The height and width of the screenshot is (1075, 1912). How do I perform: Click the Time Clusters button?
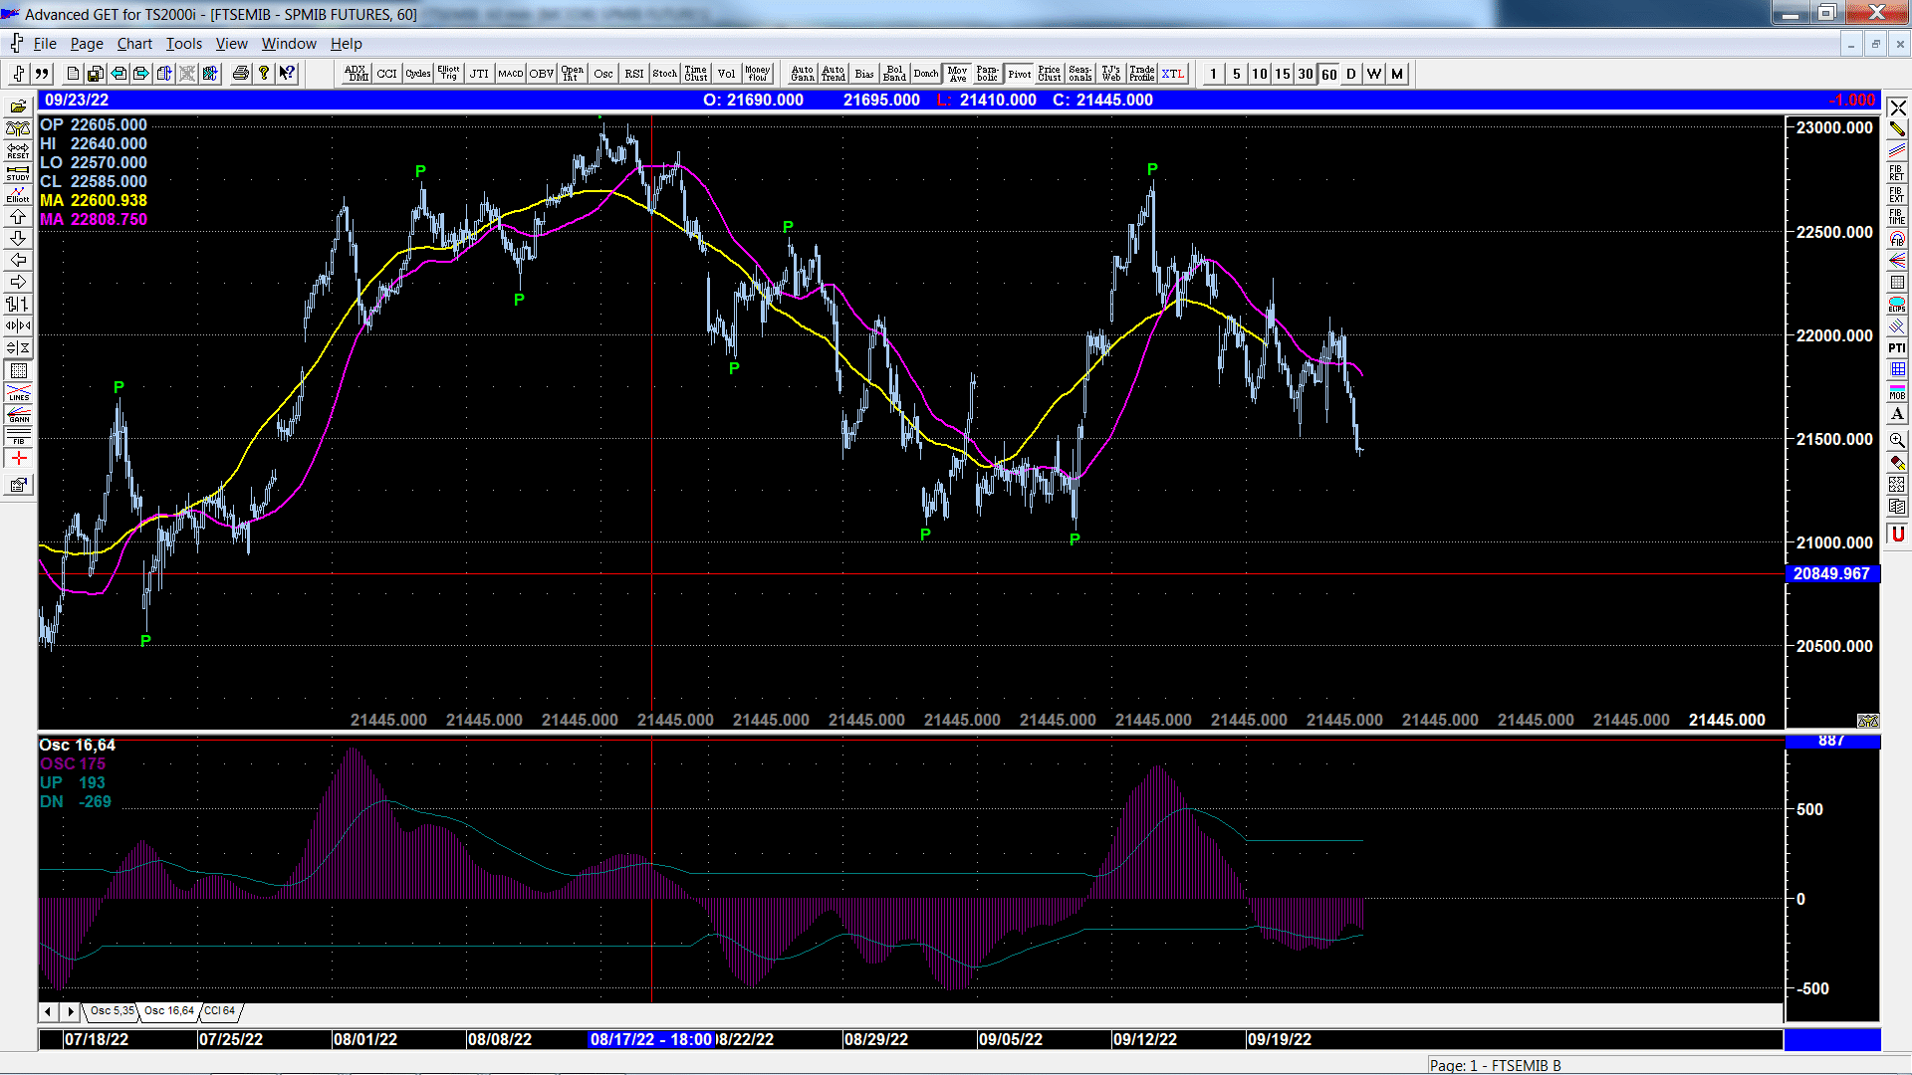(696, 74)
